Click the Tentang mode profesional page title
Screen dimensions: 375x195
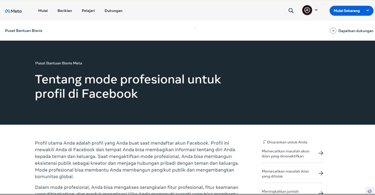[x=128, y=86]
